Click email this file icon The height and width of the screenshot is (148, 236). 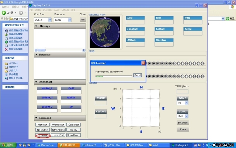coord(6,46)
